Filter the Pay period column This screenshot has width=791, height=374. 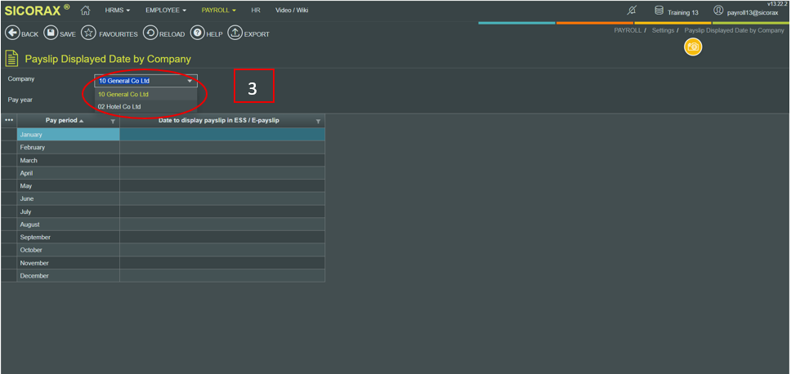click(x=113, y=121)
